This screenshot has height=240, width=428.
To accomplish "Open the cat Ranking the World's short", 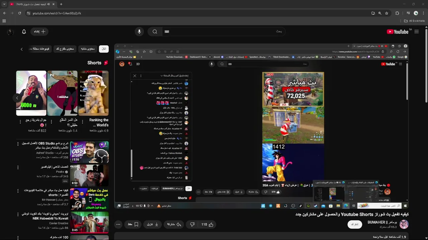I will tap(93, 93).
